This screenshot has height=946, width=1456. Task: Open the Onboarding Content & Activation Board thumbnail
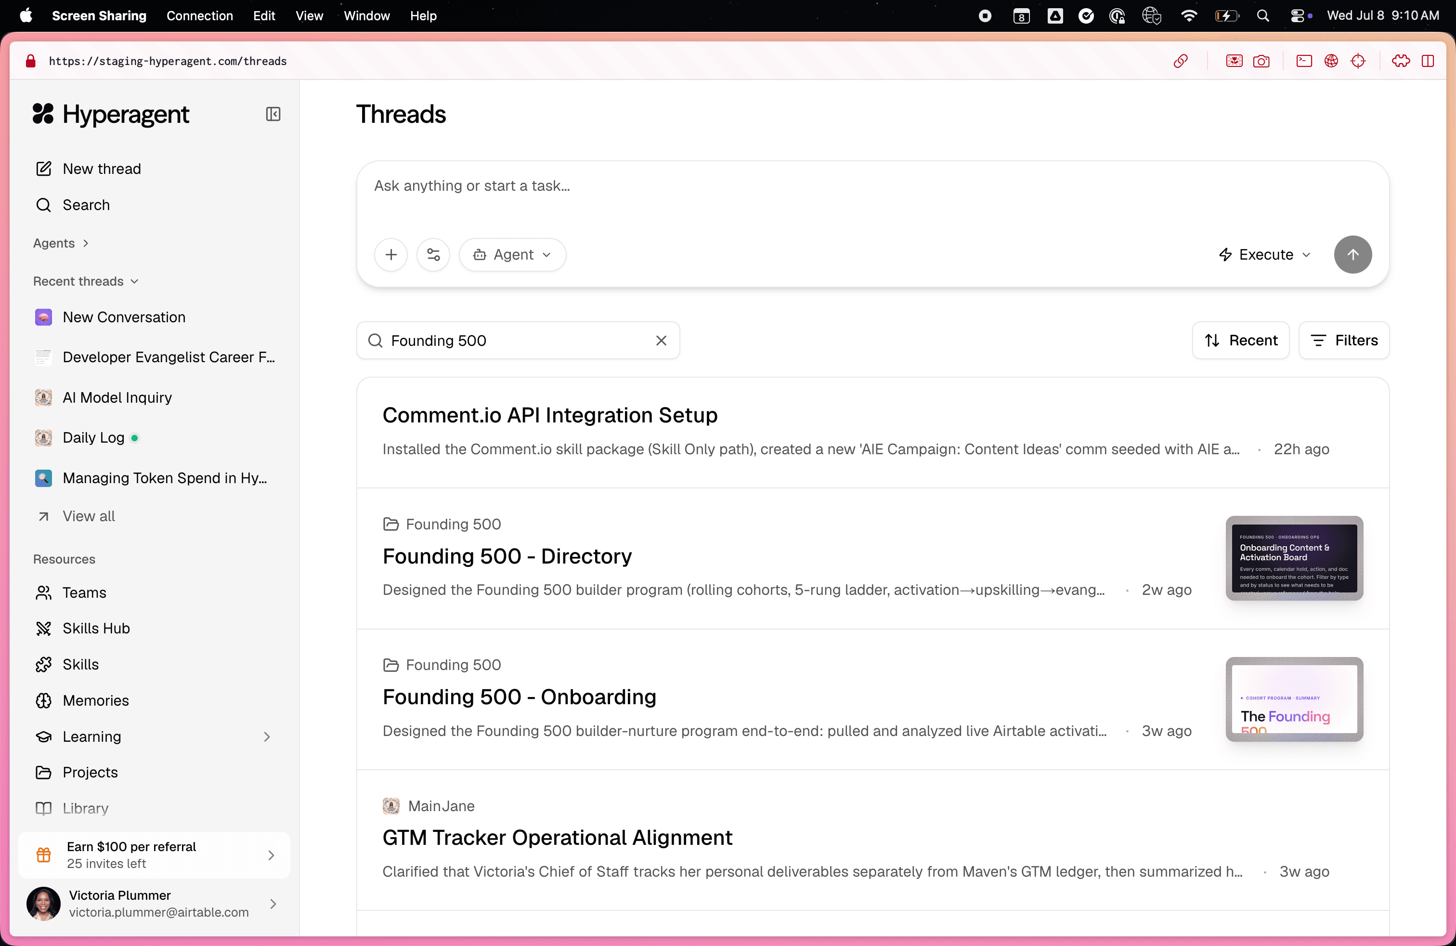(1294, 558)
